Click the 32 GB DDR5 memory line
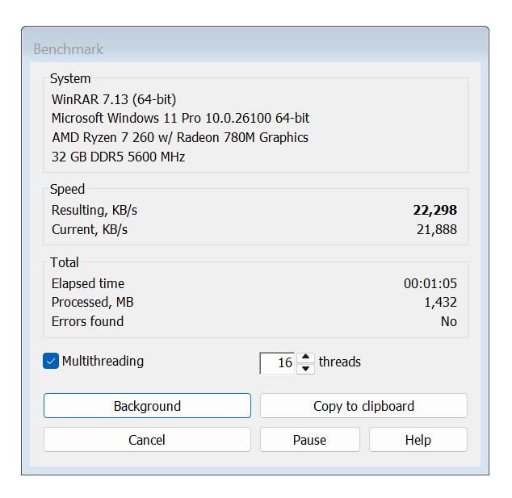The width and height of the screenshot is (512, 498). pyautogui.click(x=118, y=157)
